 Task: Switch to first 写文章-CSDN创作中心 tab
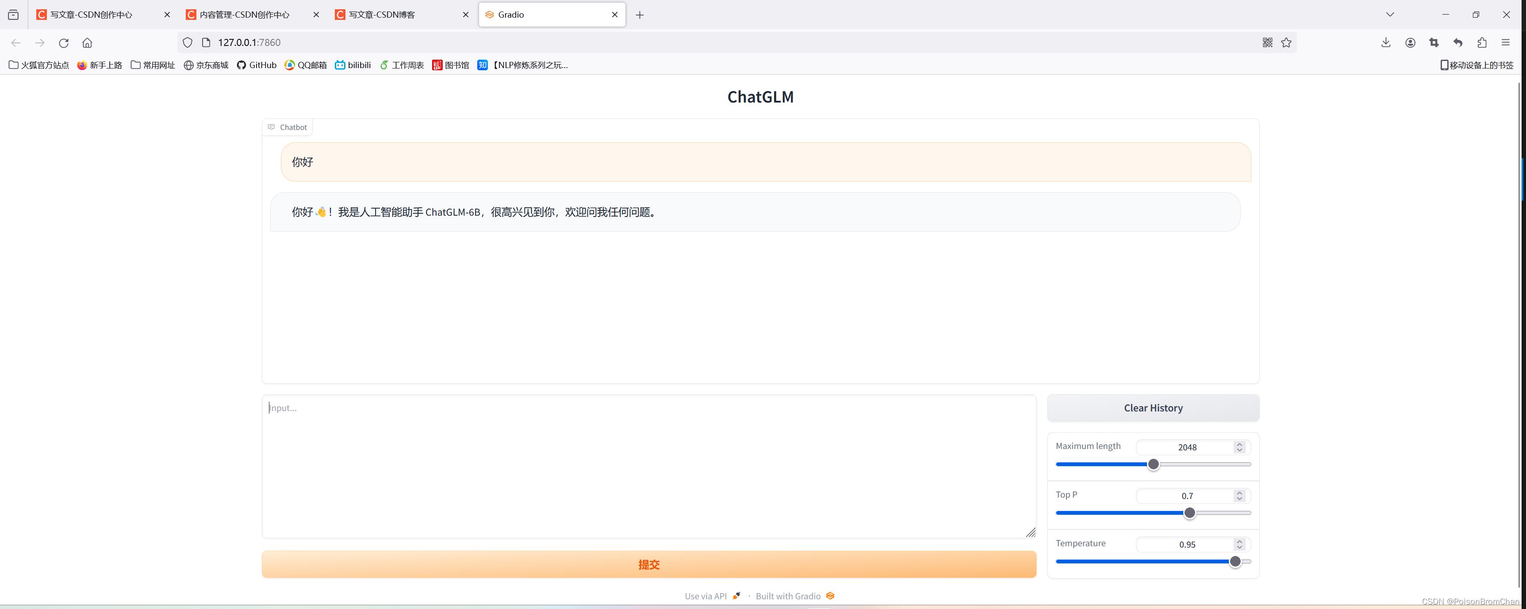(103, 15)
